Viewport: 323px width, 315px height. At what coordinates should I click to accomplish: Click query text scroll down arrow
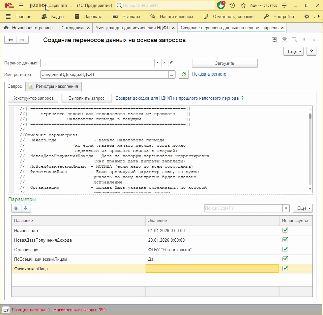click(x=310, y=189)
